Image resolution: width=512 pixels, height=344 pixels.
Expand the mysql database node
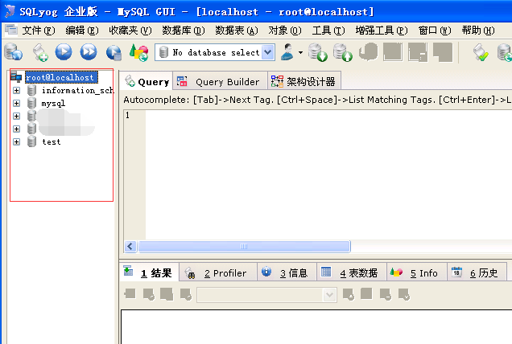16,103
